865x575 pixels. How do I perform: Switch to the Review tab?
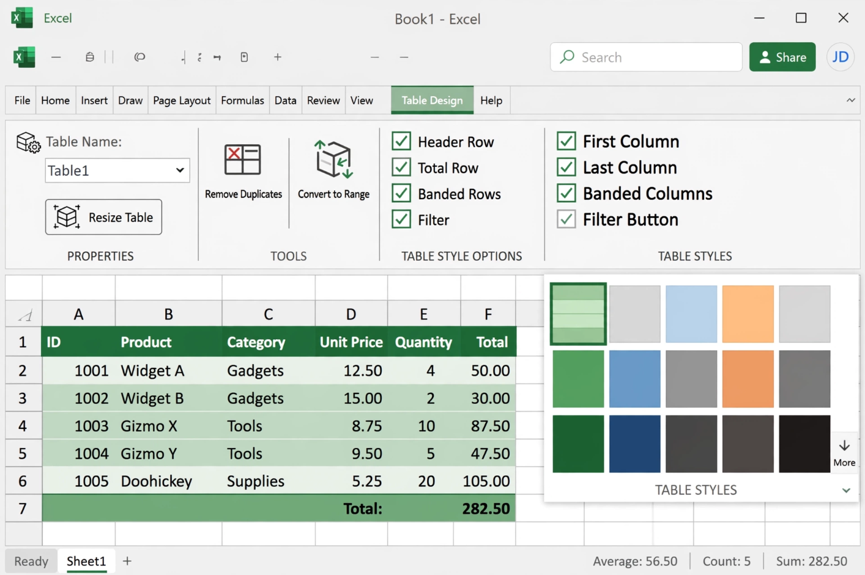tap(323, 100)
